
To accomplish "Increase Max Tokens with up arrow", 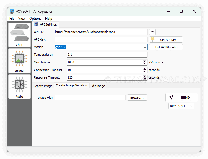I will click(x=144, y=61).
